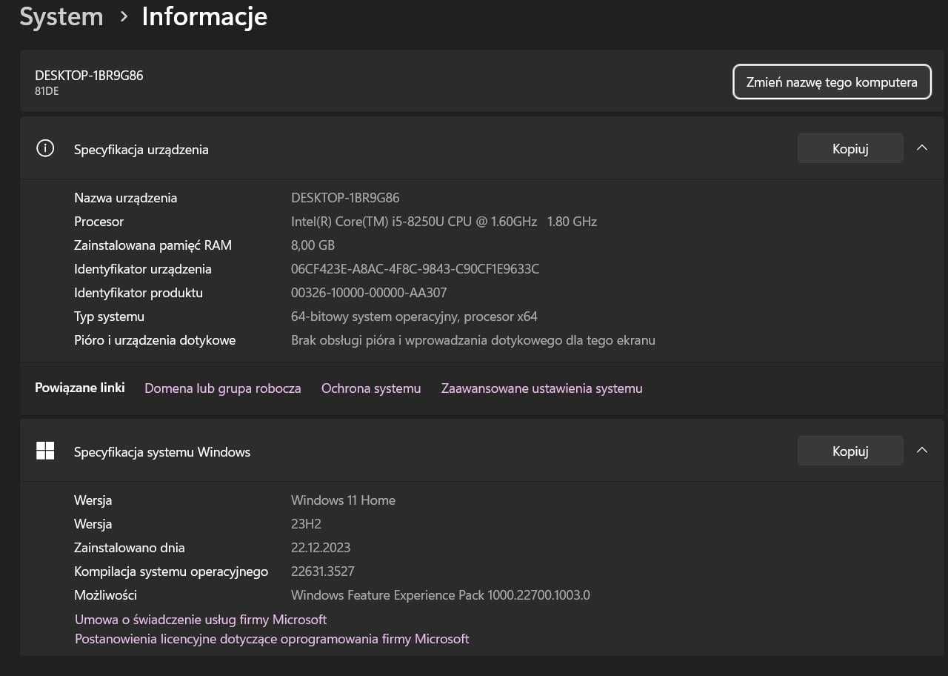948x676 pixels.
Task: Copy device specifications with its Kopiuj button
Action: (850, 148)
